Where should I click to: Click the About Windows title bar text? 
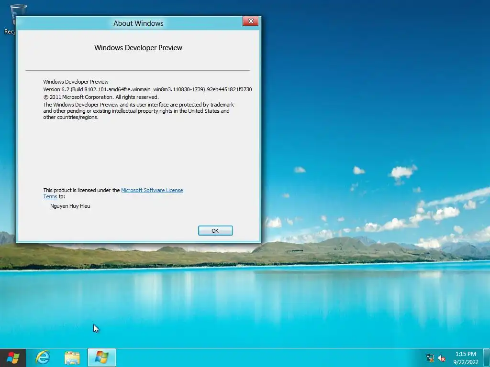(x=138, y=23)
